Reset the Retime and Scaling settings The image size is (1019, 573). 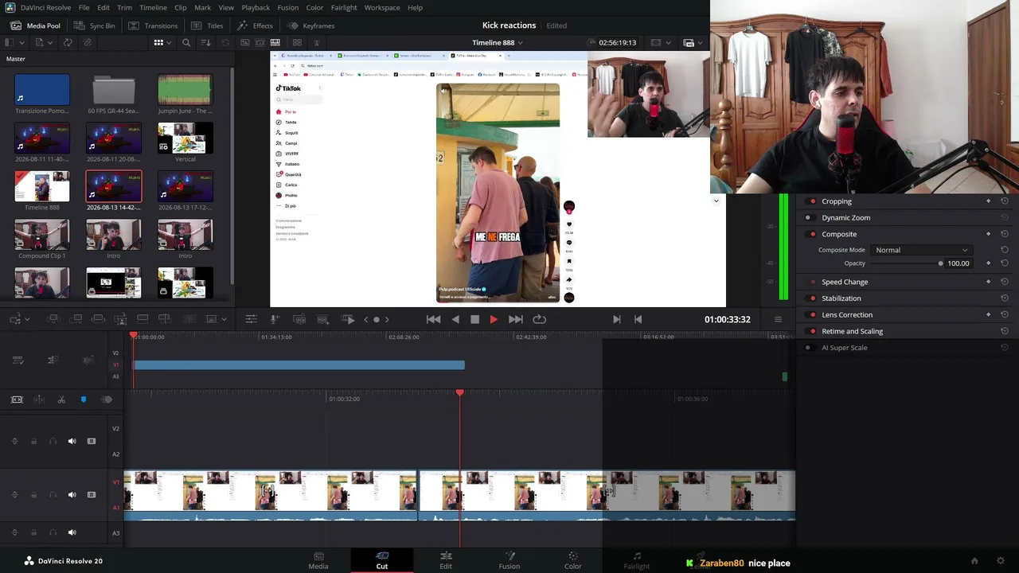tap(1004, 331)
